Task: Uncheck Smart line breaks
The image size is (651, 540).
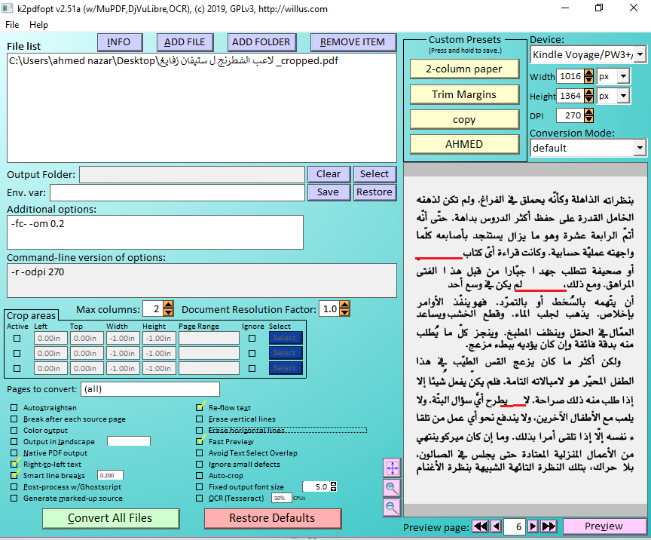Action: click(14, 475)
